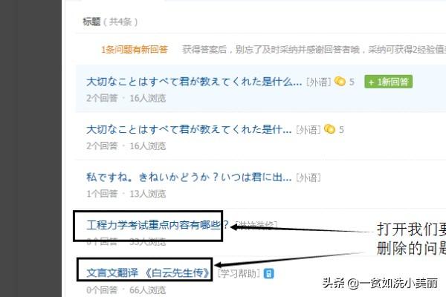The width and height of the screenshot is (446, 297).
Task: Click the 66人浏览 view count
Action: tap(148, 290)
